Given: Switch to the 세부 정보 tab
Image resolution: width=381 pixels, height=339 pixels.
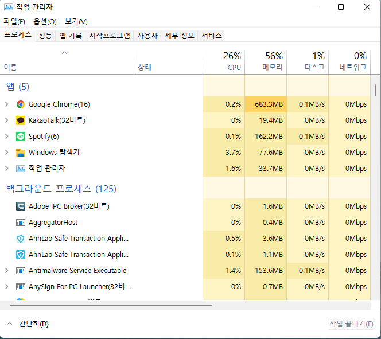Looking at the screenshot, I should [180, 36].
